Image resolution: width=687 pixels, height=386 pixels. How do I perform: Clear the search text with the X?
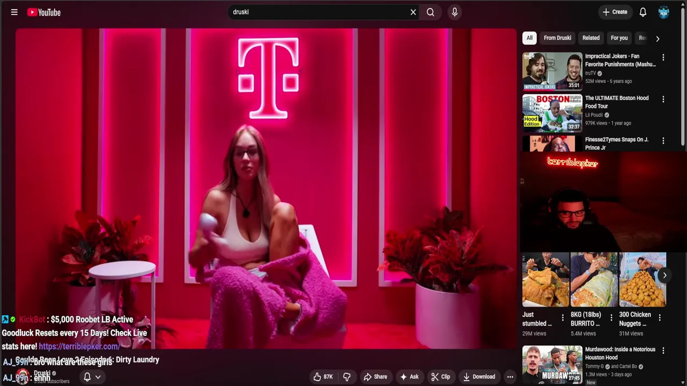point(413,12)
